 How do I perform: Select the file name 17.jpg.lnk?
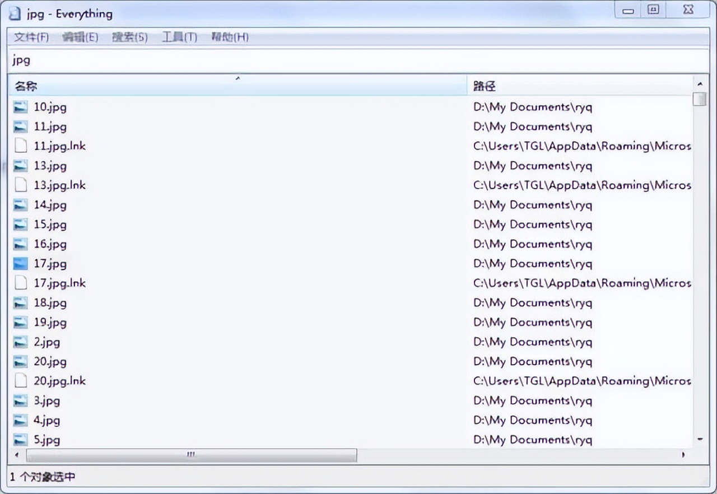click(x=59, y=283)
